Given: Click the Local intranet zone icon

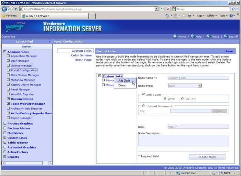Looking at the screenshot, I should (x=178, y=173).
